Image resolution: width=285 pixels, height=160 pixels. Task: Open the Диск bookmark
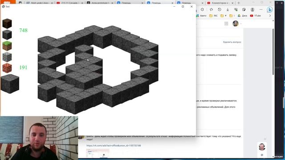pos(242,16)
